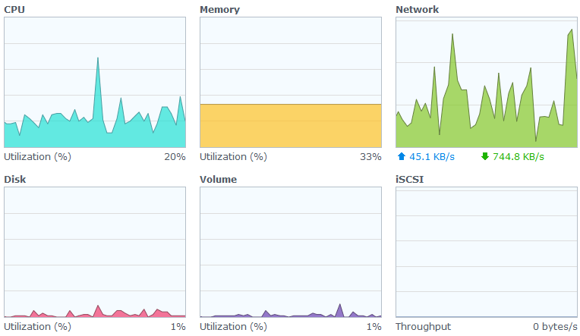This screenshot has width=580, height=336.
Task: Click the 45.1 KB/s upload rate
Action: point(432,157)
